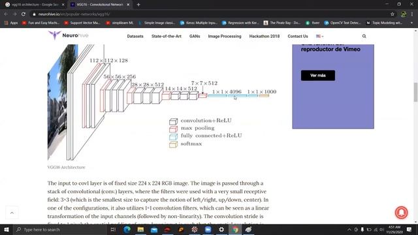Open the language flag dropdown
The height and width of the screenshot is (235, 418).
319,37
